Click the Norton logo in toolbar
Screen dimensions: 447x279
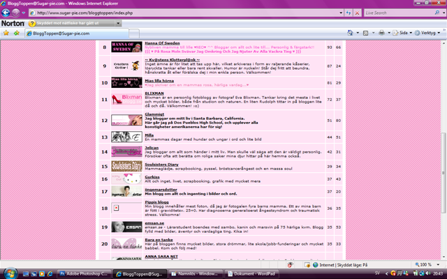click(x=13, y=23)
